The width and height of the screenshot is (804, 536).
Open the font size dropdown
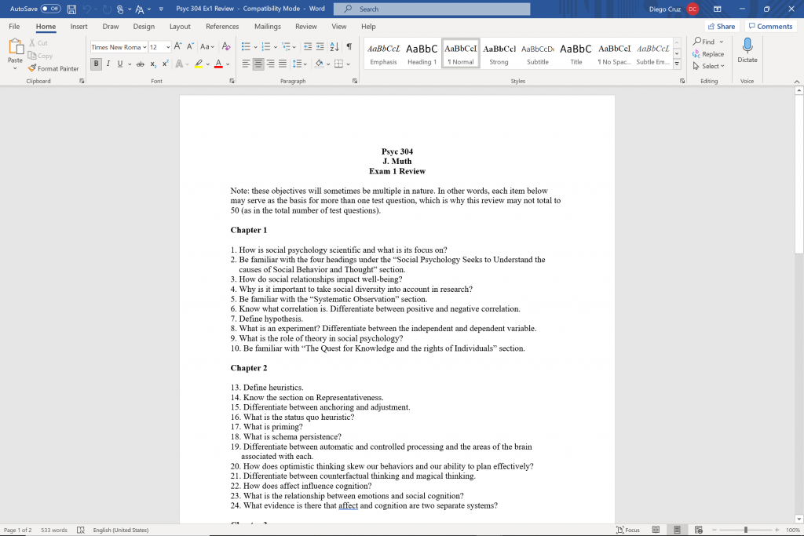tap(168, 47)
